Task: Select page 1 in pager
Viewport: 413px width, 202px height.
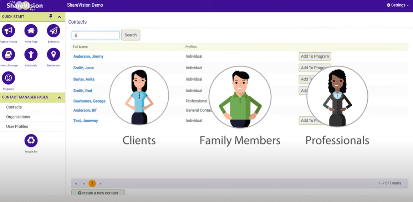Action: [92, 184]
